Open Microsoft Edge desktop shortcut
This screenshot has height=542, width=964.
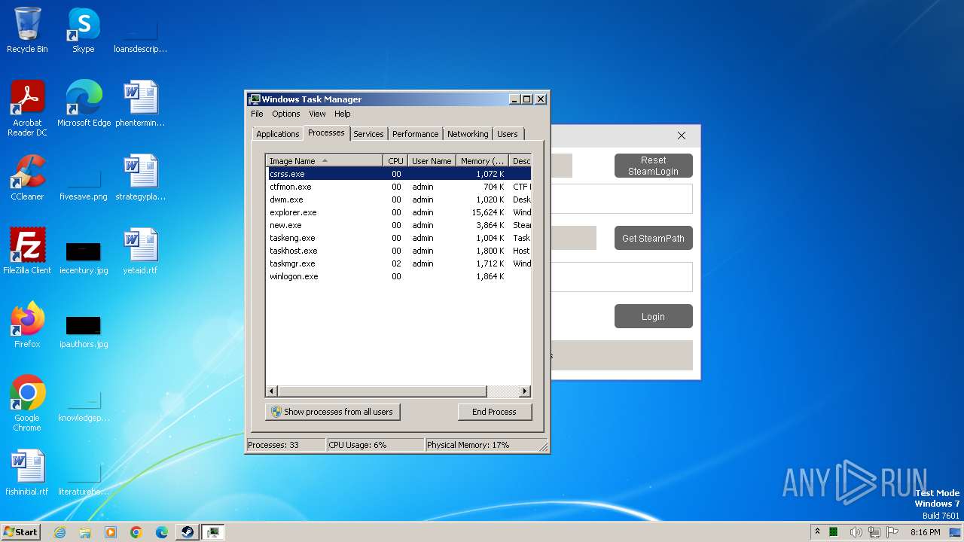(x=84, y=104)
